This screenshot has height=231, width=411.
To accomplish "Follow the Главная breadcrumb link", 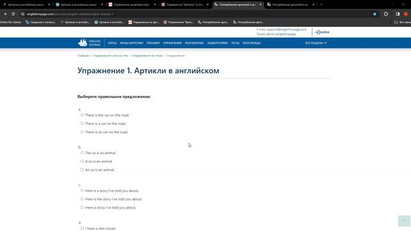I will click(83, 56).
